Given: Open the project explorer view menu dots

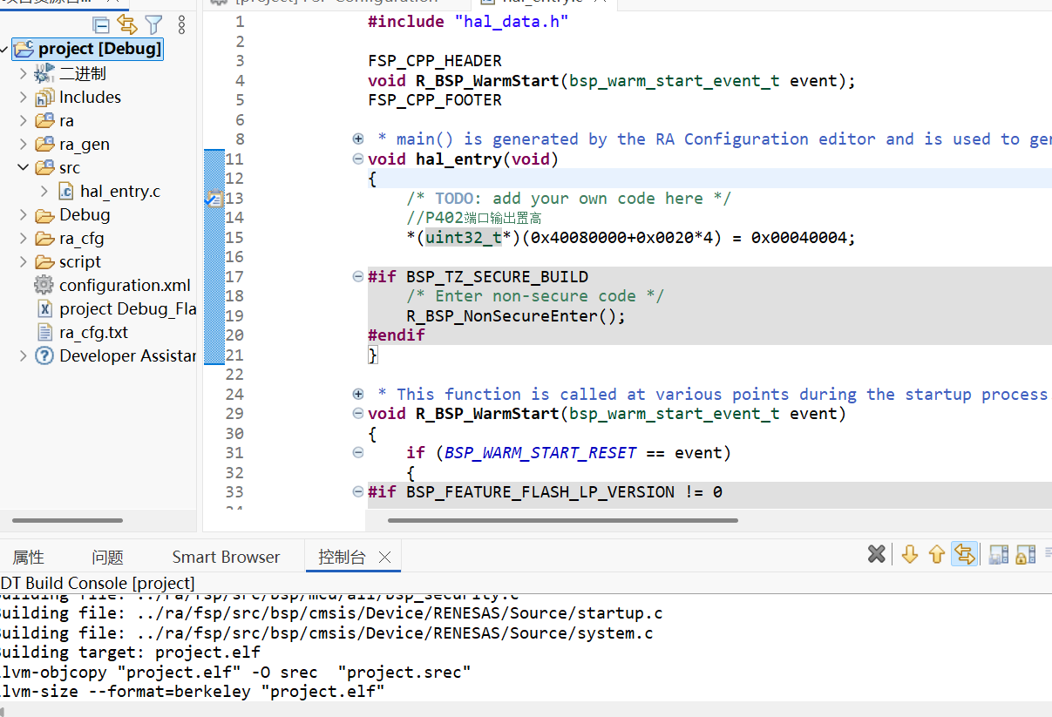Looking at the screenshot, I should 181,24.
